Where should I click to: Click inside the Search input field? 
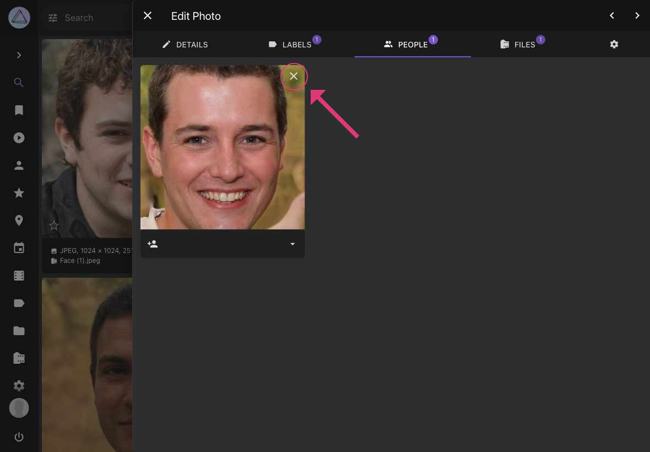pos(88,18)
